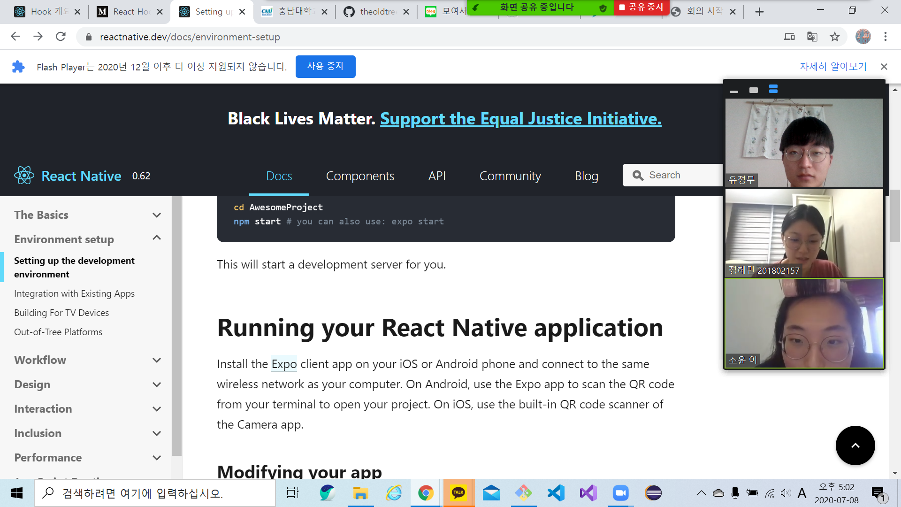
Task: Open the Community navigation item
Action: point(510,176)
